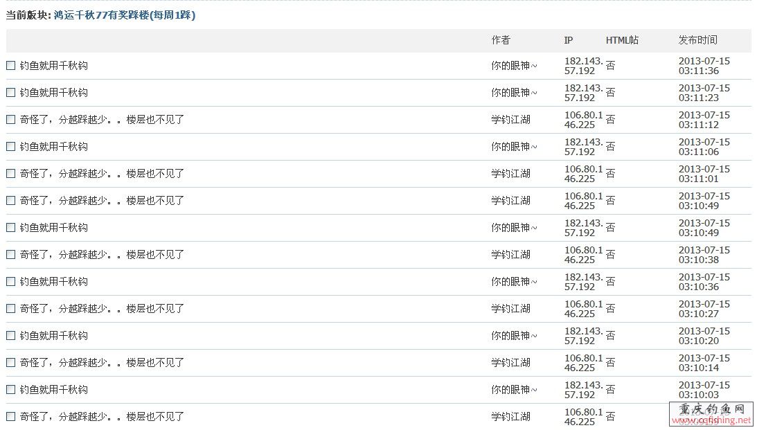Click IP 106.80.146.225 in 03:11:12 row
Screen dimensions: 757x430
584,120
